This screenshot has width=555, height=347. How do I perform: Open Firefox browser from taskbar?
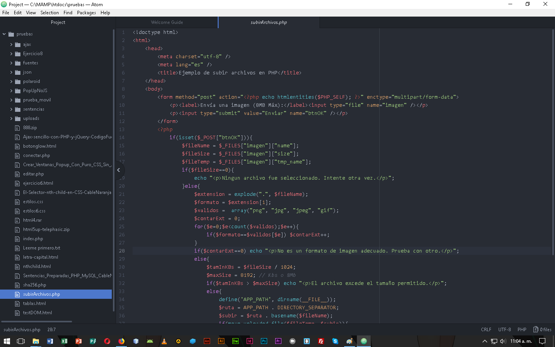(x=121, y=341)
